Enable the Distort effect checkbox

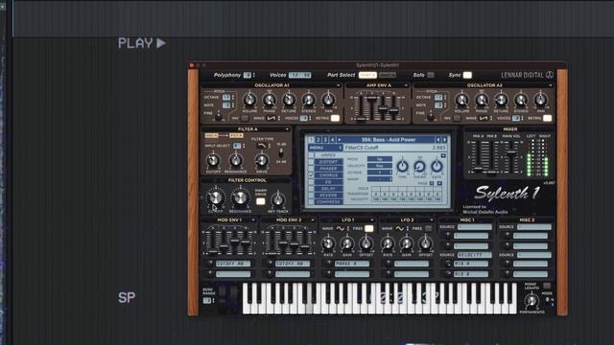(x=311, y=162)
